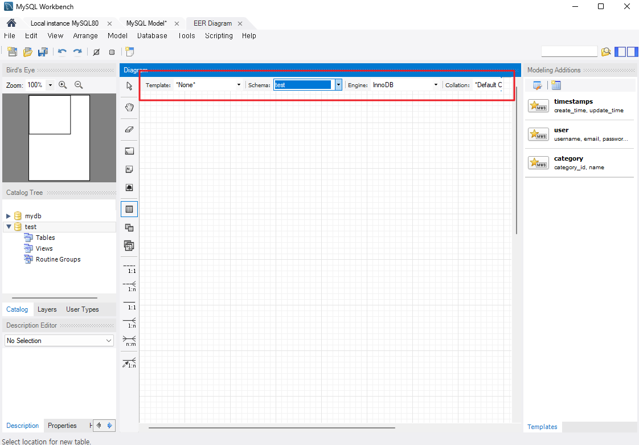Expand the mydb schema node
Image resolution: width=639 pixels, height=445 pixels.
(8, 216)
